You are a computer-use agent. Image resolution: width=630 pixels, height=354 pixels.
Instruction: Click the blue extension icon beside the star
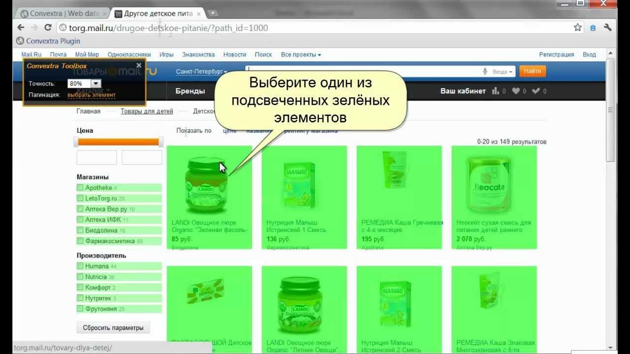point(593,28)
